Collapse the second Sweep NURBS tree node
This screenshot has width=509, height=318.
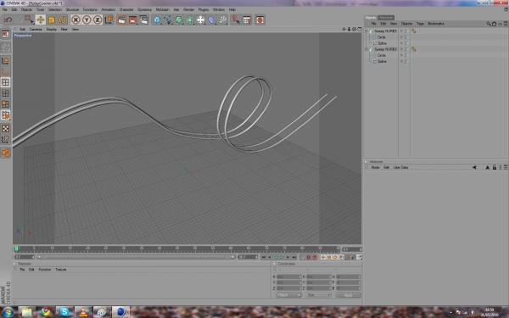[366, 49]
